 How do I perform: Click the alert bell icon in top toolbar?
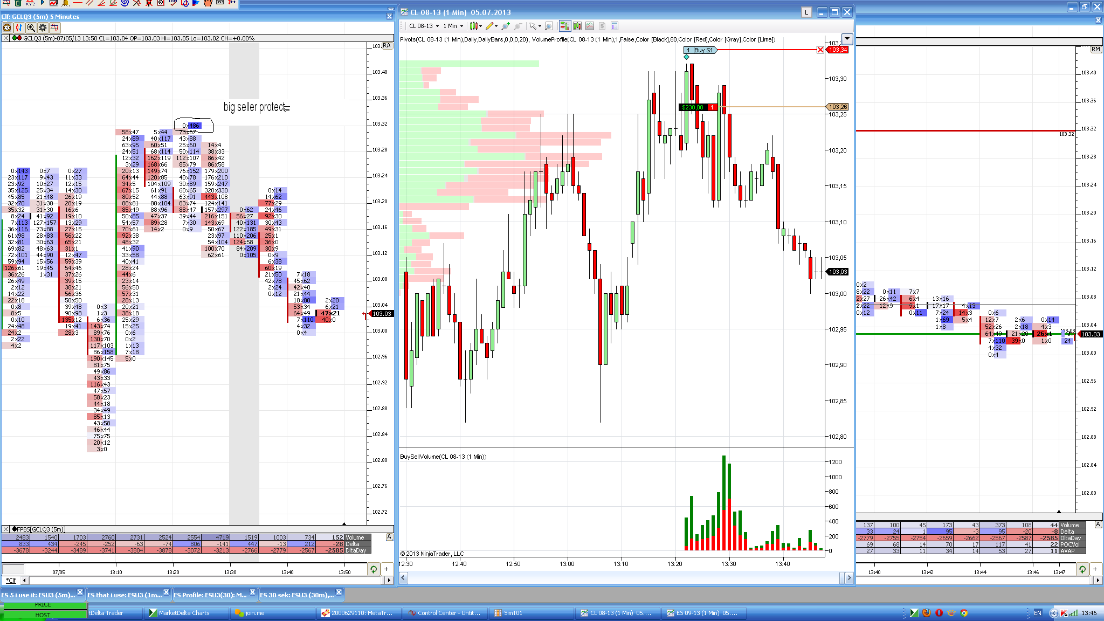tap(66, 3)
